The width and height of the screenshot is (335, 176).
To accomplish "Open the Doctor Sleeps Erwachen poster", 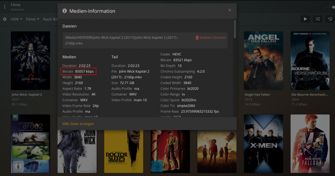I will click(124, 151).
